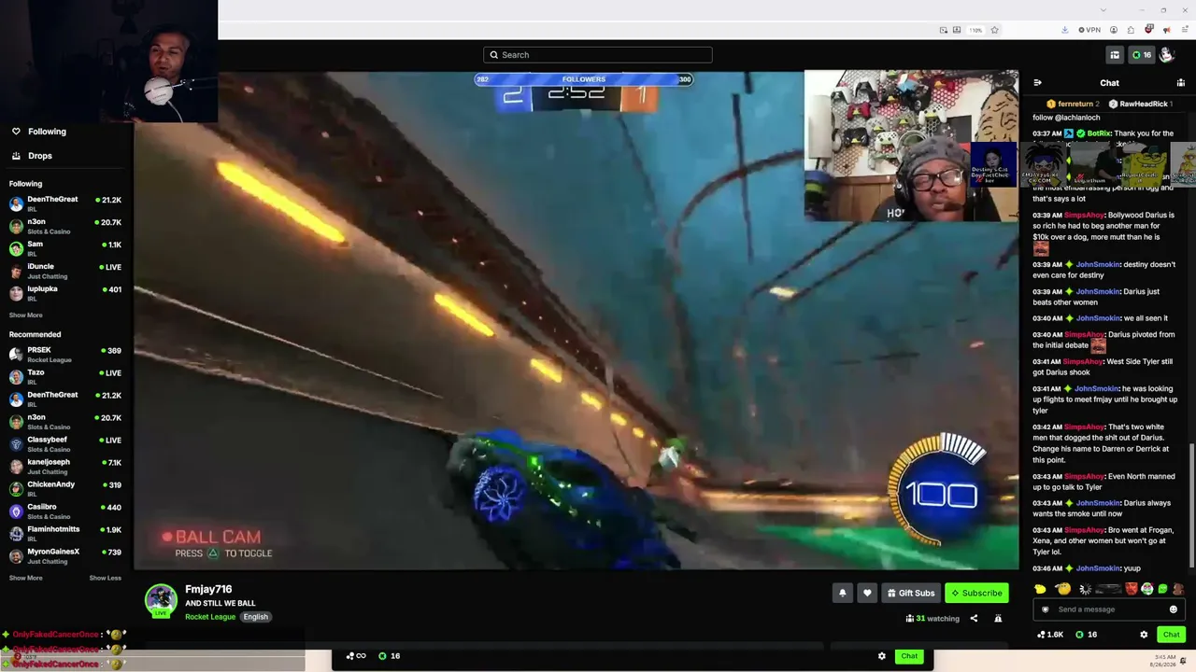This screenshot has height=672, width=1196.
Task: Open iDuncle channel in Following list
Action: pos(65,271)
